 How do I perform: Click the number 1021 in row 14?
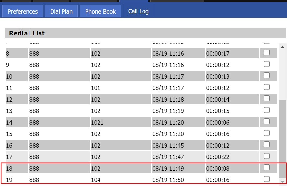[x=97, y=122]
